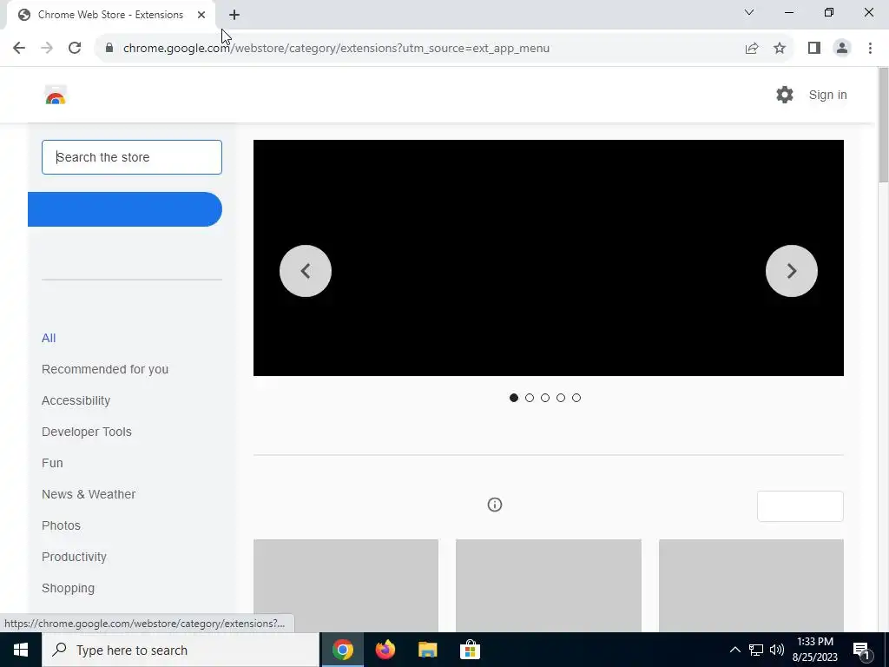The height and width of the screenshot is (667, 889).
Task: Select the Chrome Web Store - Extensions tab
Action: [x=110, y=15]
